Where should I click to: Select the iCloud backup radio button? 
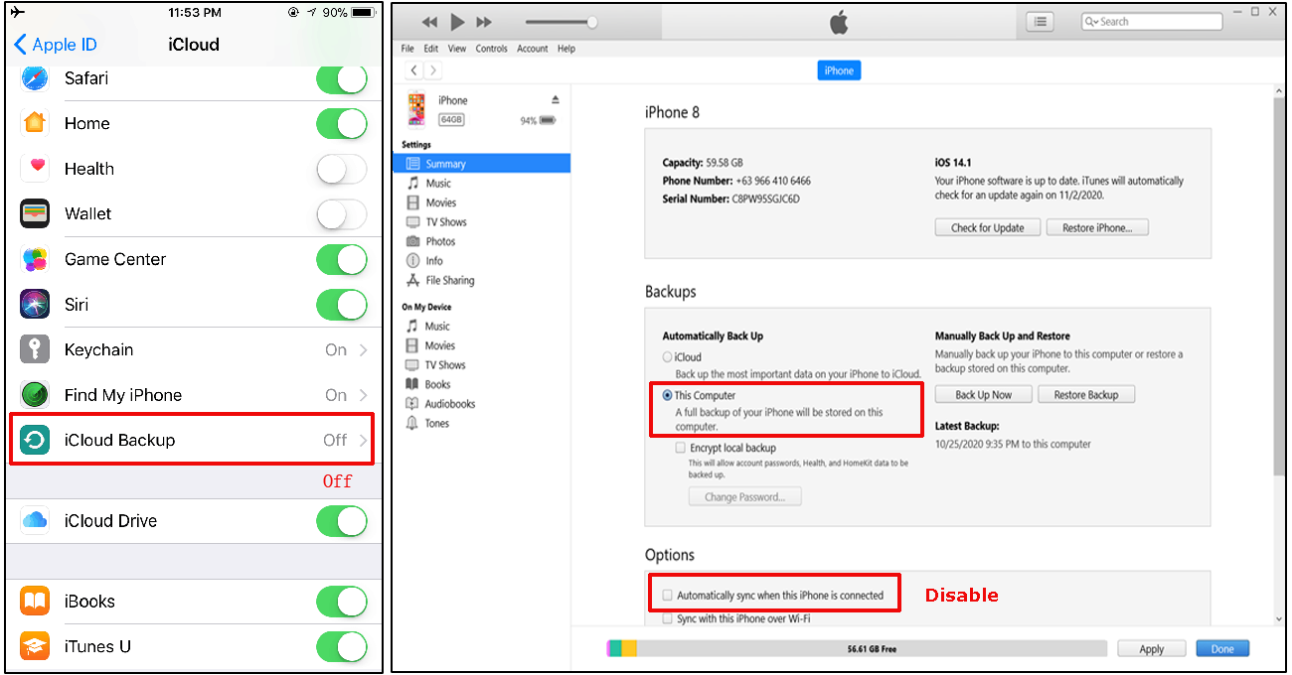(x=667, y=357)
